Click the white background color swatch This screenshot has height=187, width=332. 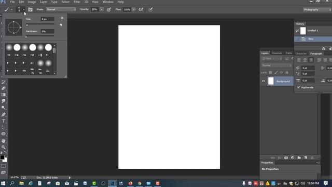(x=5, y=161)
